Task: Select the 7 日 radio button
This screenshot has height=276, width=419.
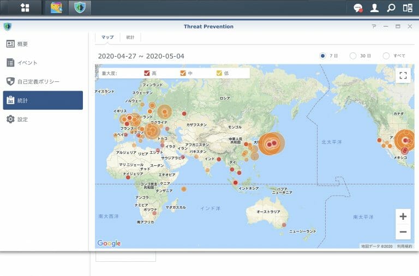Action: coord(322,56)
